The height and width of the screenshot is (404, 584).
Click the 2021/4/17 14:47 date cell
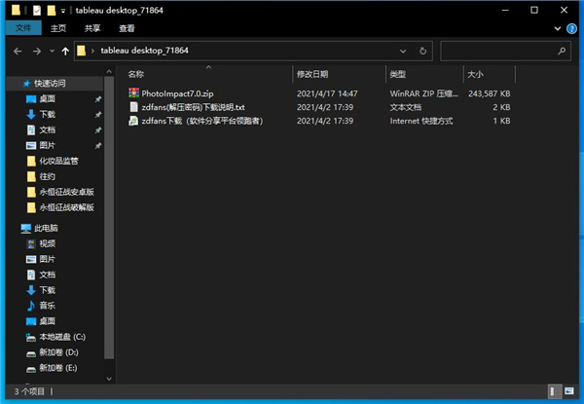click(x=327, y=93)
